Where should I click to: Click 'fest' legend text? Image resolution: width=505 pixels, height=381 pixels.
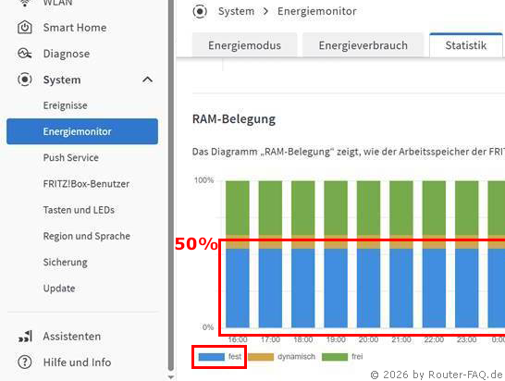click(235, 357)
